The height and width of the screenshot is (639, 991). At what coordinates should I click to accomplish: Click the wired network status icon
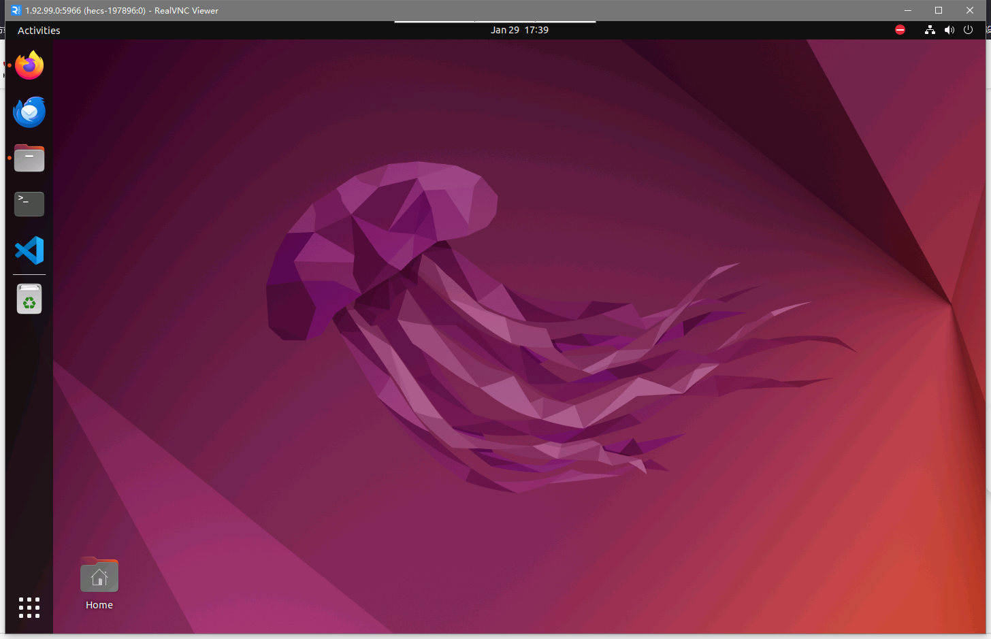click(x=930, y=30)
